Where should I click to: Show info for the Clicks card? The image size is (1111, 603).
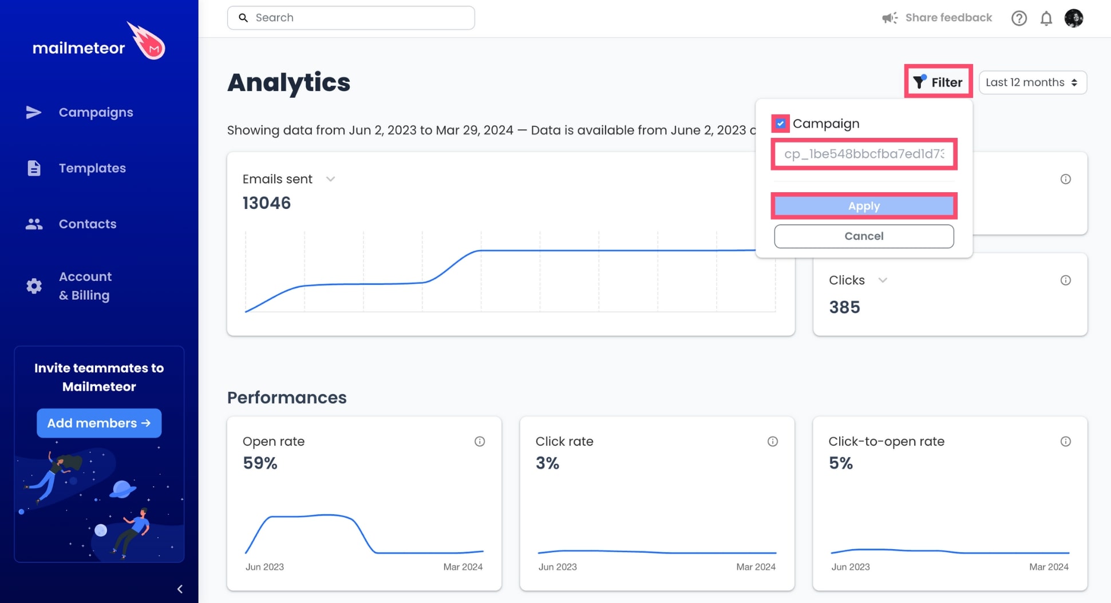tap(1065, 280)
